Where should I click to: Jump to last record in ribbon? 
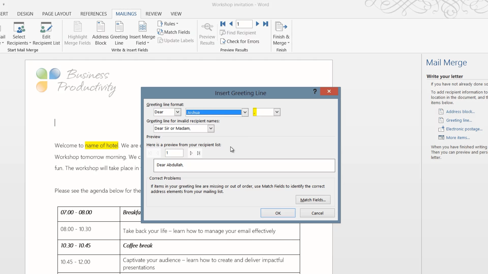[x=266, y=24]
